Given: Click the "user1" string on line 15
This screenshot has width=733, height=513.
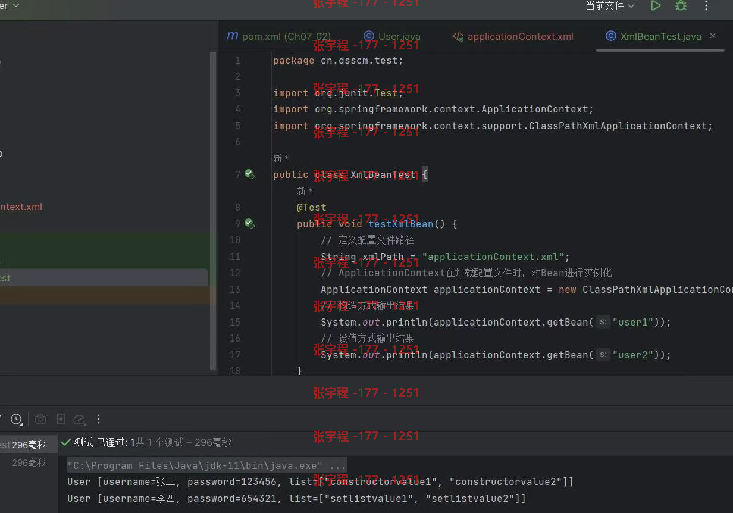Looking at the screenshot, I should [633, 322].
